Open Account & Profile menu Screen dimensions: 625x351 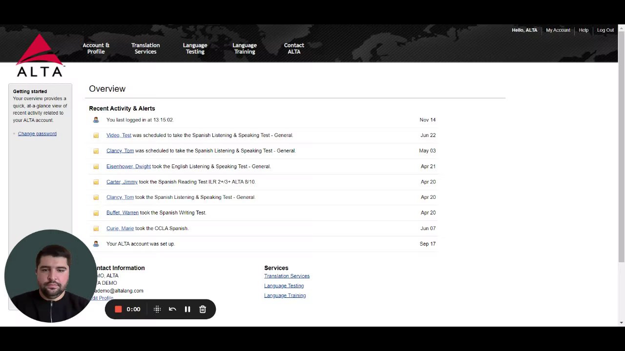(x=96, y=48)
